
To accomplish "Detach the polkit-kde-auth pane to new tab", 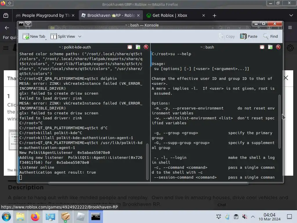I will pos(138,47).
